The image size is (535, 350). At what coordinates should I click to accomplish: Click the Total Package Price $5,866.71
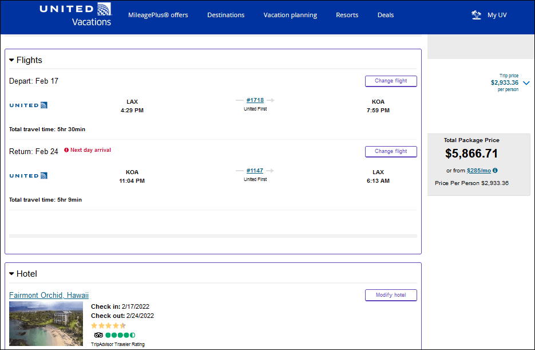471,154
